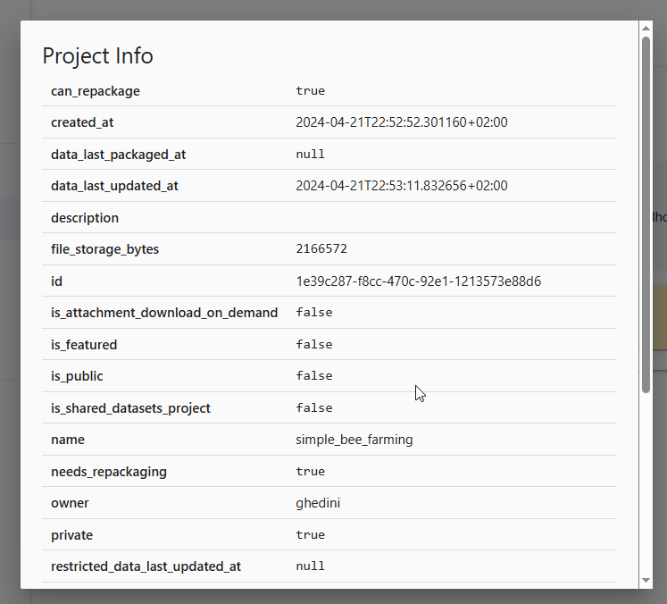Click the scrollbar down arrow

click(x=646, y=580)
